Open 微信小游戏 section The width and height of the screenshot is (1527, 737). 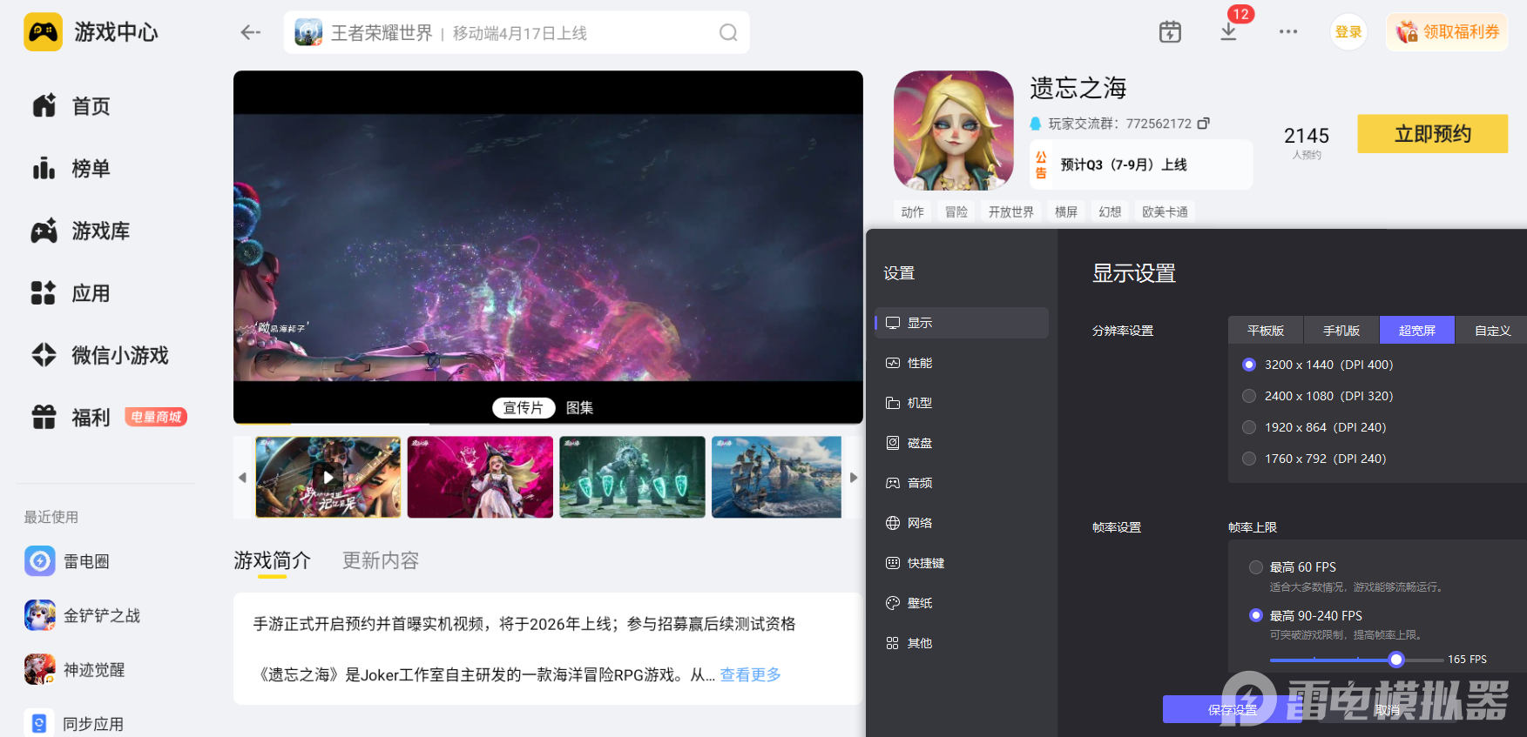tap(100, 355)
